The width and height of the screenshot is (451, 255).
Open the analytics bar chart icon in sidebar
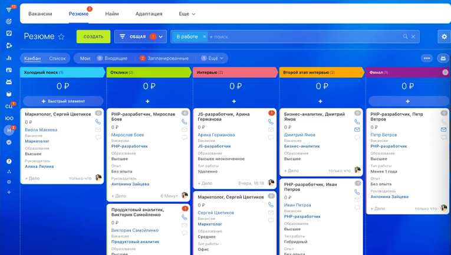pyautogui.click(x=9, y=58)
